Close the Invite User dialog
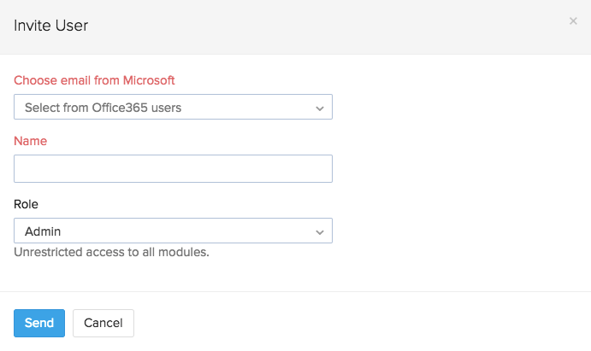This screenshot has height=351, width=591. tap(573, 21)
